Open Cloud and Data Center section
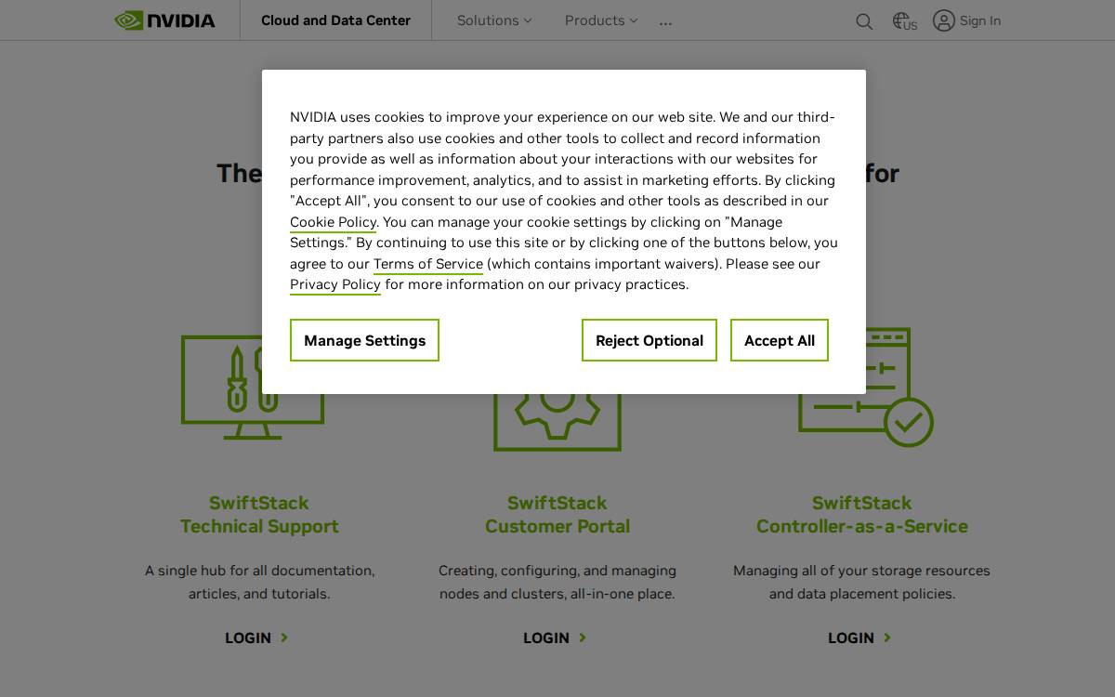1115x697 pixels. click(335, 20)
